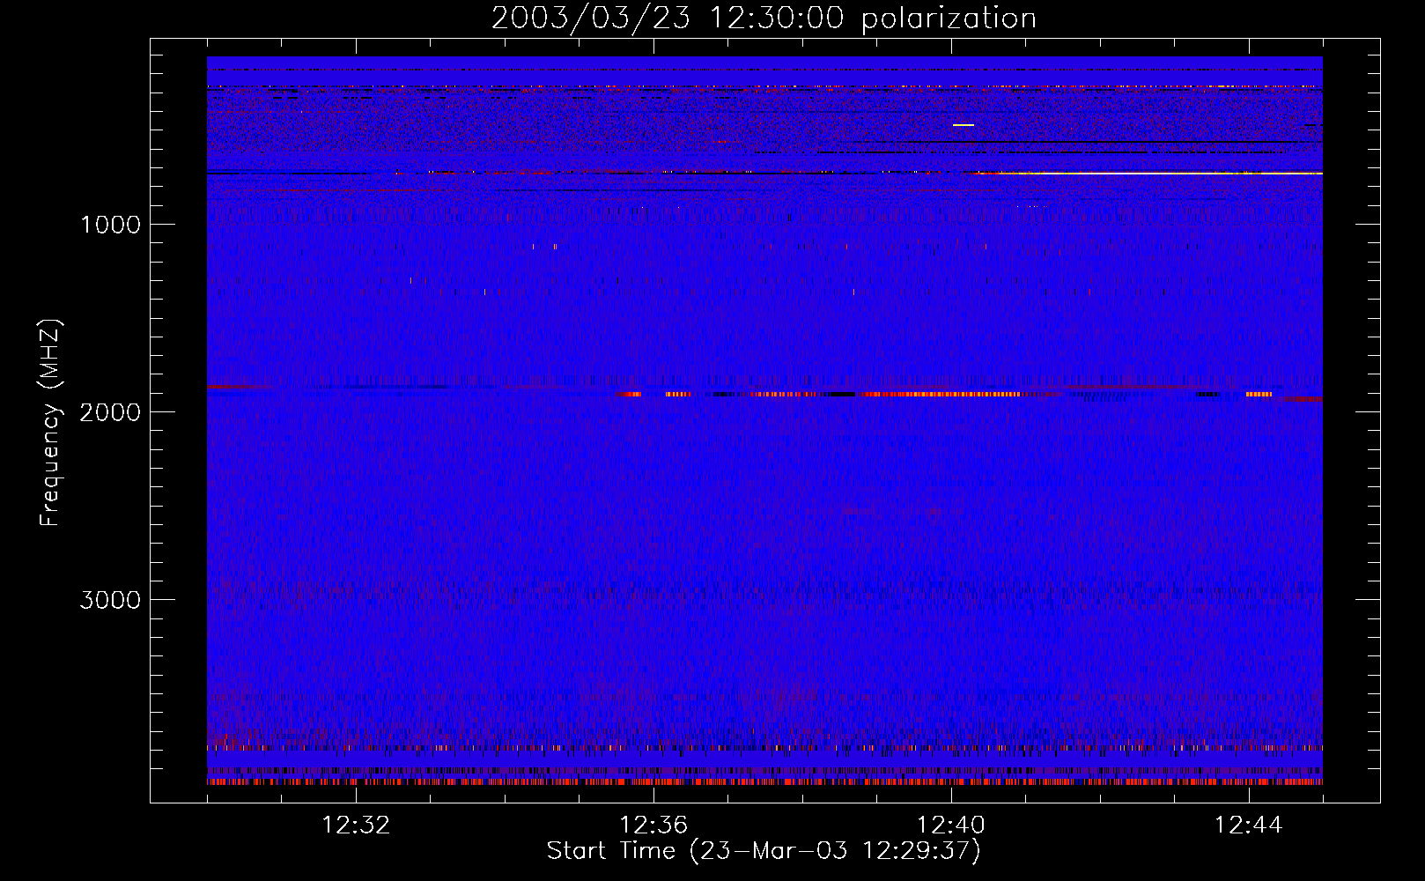This screenshot has width=1425, height=881.
Task: Click the 1000 frequency tick label
Action: tap(110, 225)
